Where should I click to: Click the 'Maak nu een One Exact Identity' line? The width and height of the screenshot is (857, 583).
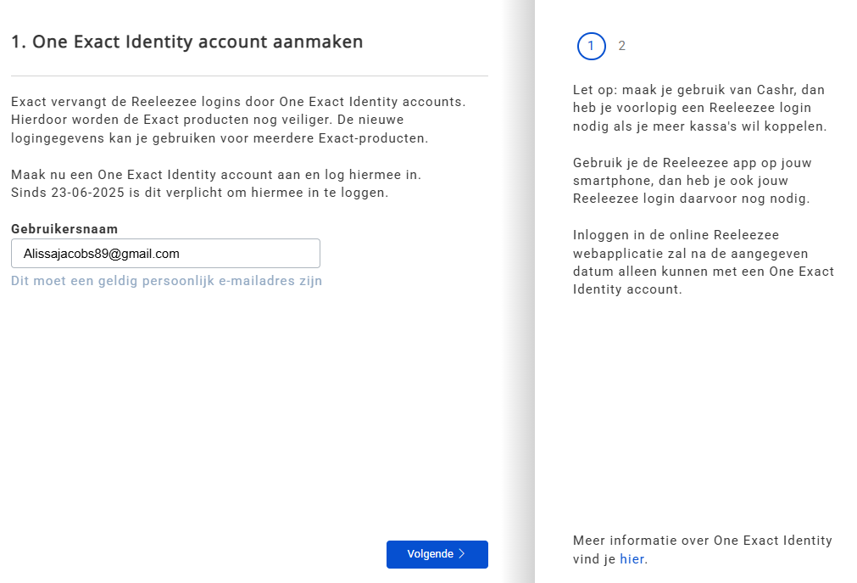click(x=216, y=175)
